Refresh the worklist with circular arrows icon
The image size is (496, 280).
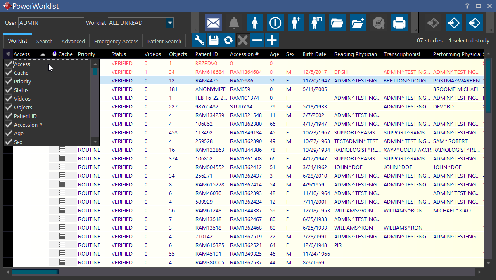click(228, 40)
